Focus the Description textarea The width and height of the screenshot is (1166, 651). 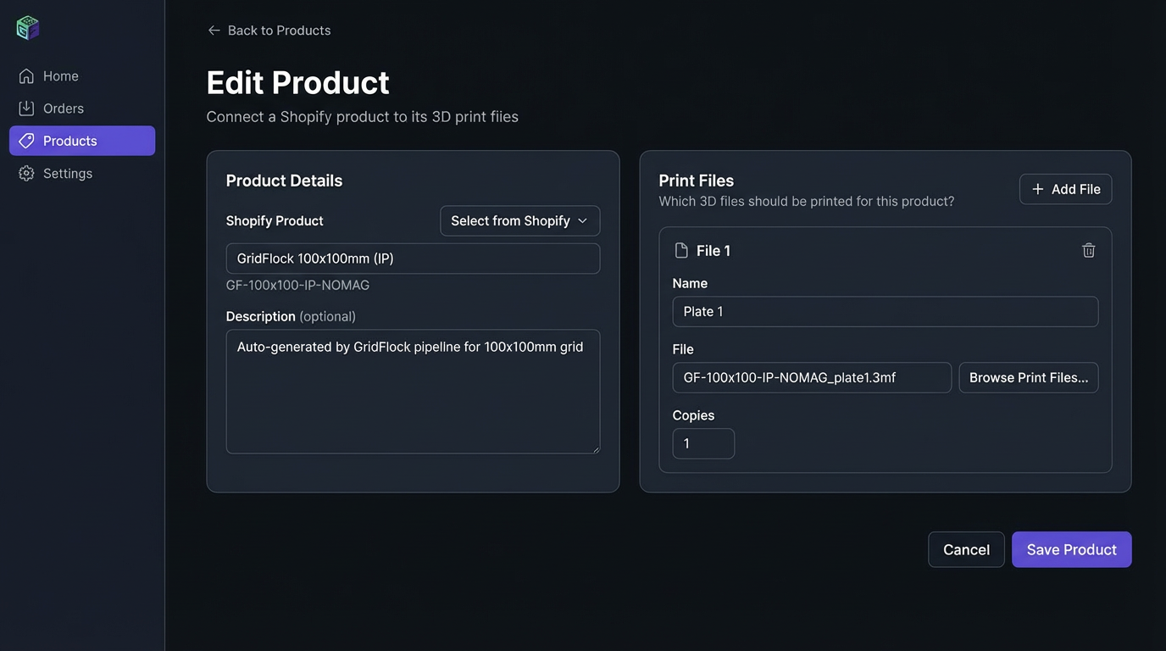coord(413,391)
